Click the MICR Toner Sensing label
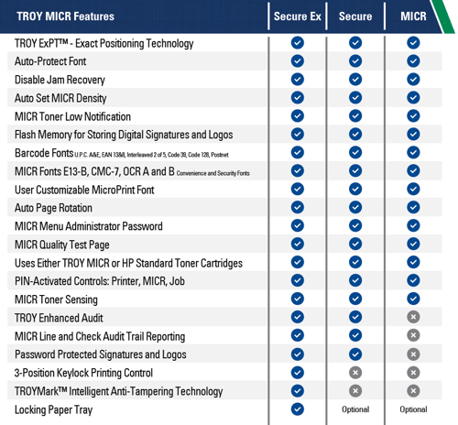Screen dimensions: 458x425 coord(56,300)
